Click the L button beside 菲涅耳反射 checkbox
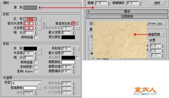This screenshot has width=169, height=98. 78,24
